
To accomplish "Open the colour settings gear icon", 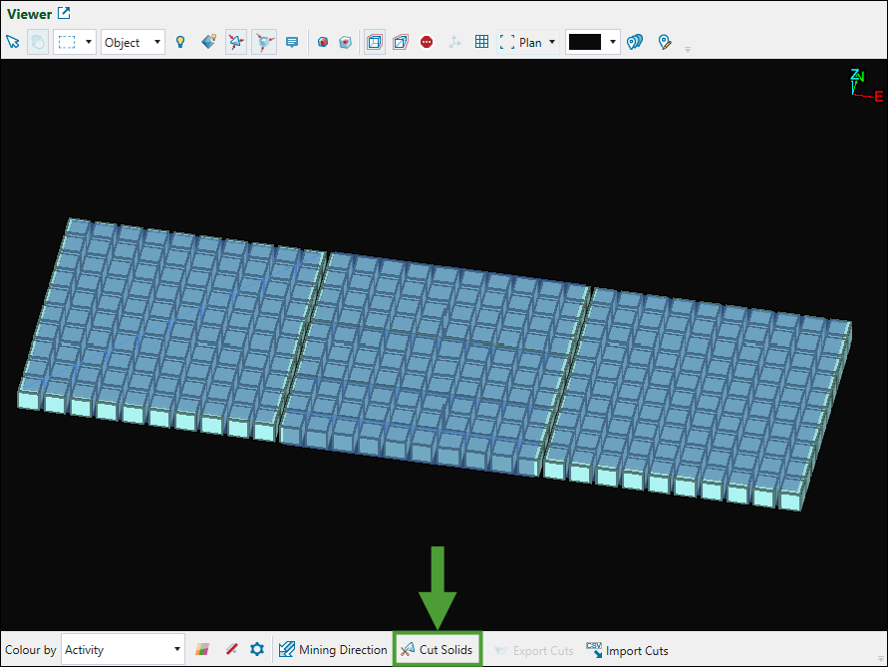I will (x=257, y=650).
